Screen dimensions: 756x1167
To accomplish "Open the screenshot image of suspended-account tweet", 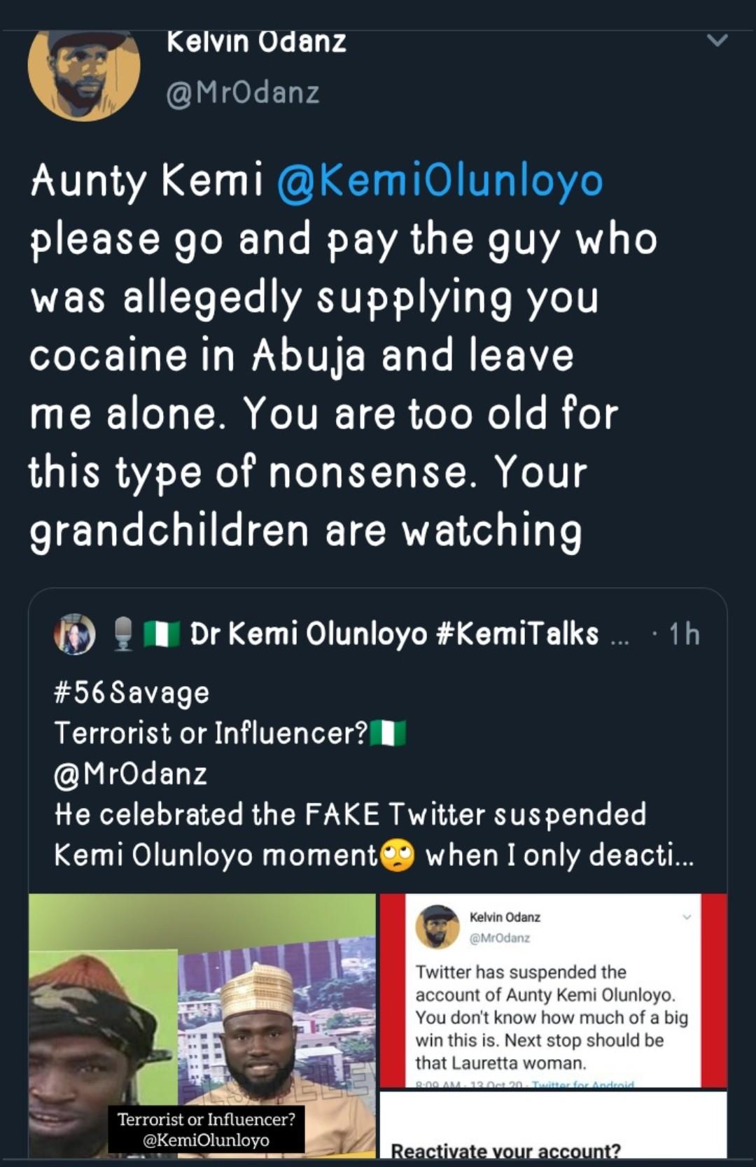I will tap(553, 990).
